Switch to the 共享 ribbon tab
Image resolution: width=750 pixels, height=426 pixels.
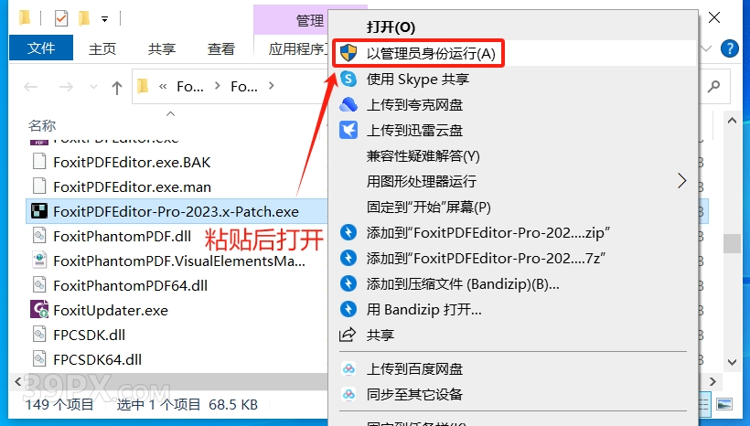[162, 48]
